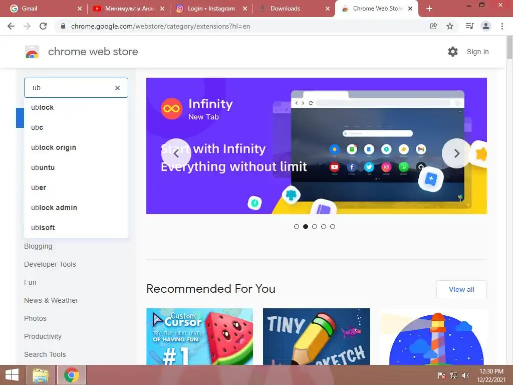Select the third carousel dot
The image size is (513, 385).
[x=315, y=227]
